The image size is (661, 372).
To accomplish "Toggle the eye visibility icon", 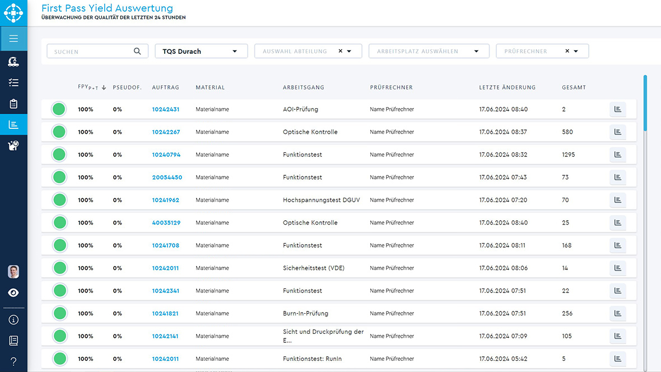I will point(13,293).
